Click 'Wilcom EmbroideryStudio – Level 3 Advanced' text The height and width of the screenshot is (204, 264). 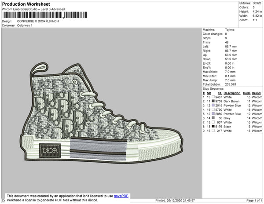point(33,9)
